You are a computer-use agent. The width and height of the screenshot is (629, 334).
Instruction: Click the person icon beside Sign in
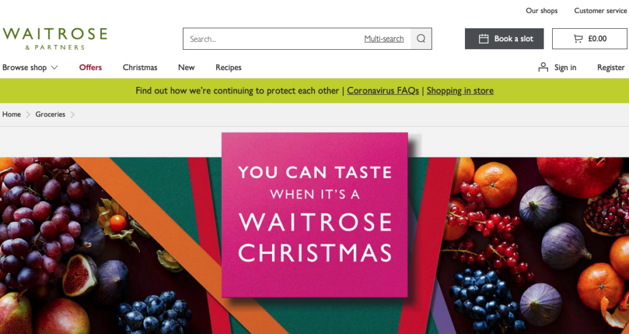(543, 67)
